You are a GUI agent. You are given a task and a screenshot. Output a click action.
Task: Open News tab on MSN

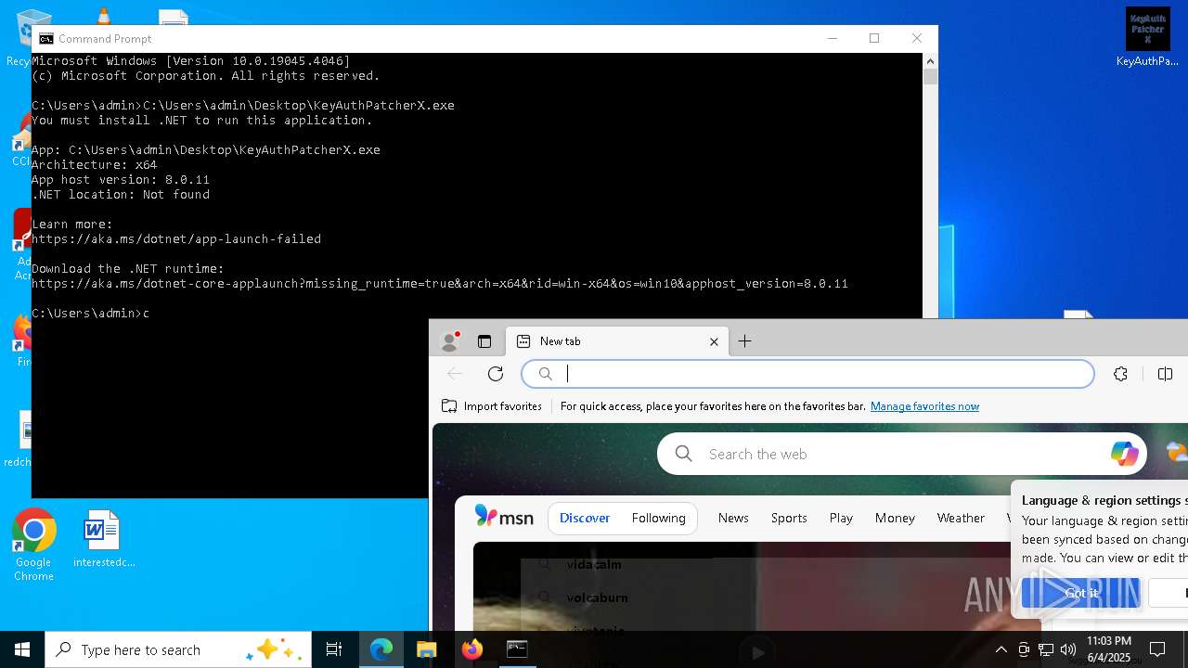733,518
